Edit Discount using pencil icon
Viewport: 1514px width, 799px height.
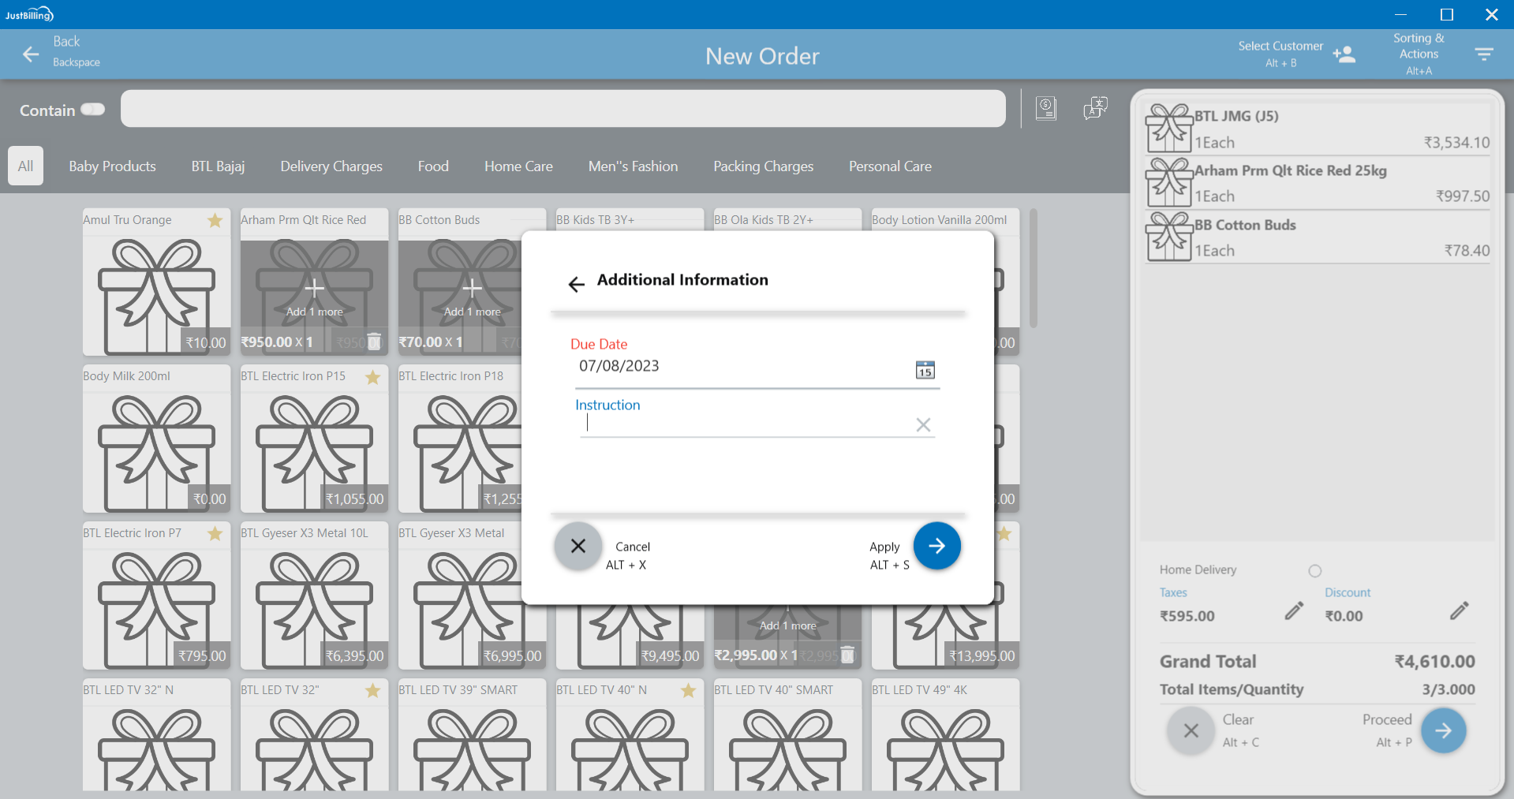1459,610
